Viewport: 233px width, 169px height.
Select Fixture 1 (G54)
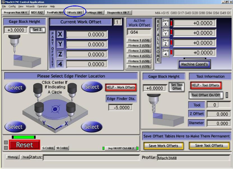click(139, 40)
